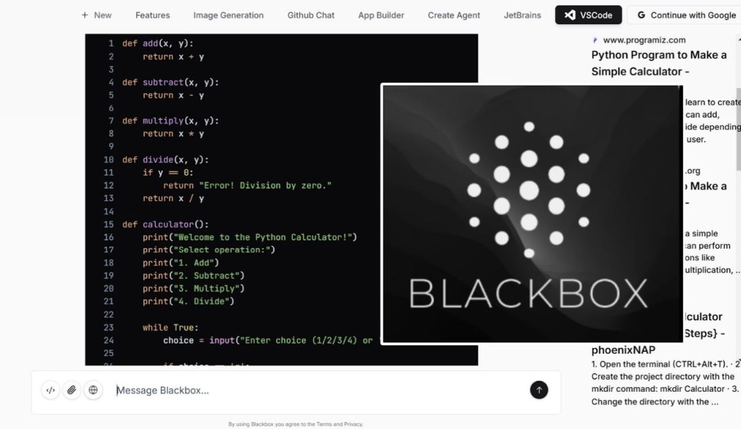Open Github Chat in top navigation
The width and height of the screenshot is (741, 429).
click(x=311, y=15)
